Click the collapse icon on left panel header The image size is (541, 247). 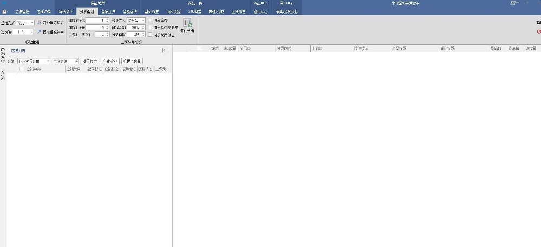[164, 50]
